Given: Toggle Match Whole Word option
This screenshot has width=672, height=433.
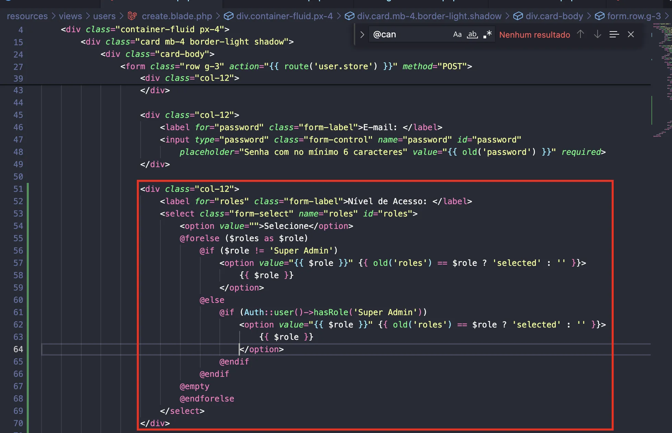Looking at the screenshot, I should pos(472,35).
